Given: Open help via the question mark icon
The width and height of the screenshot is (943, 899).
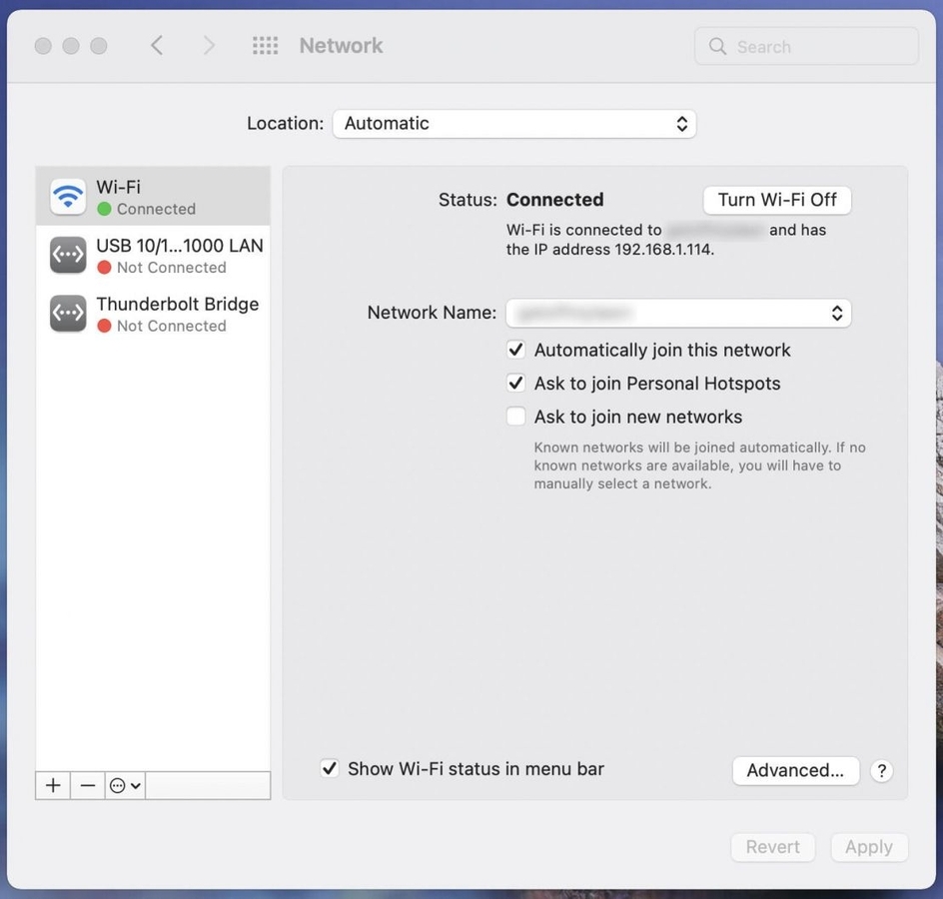Looking at the screenshot, I should point(880,769).
